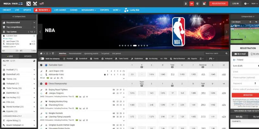Screen dimensions: 259x129
Task: Favorite the Australian Open in Top Games
Action: 34,36
